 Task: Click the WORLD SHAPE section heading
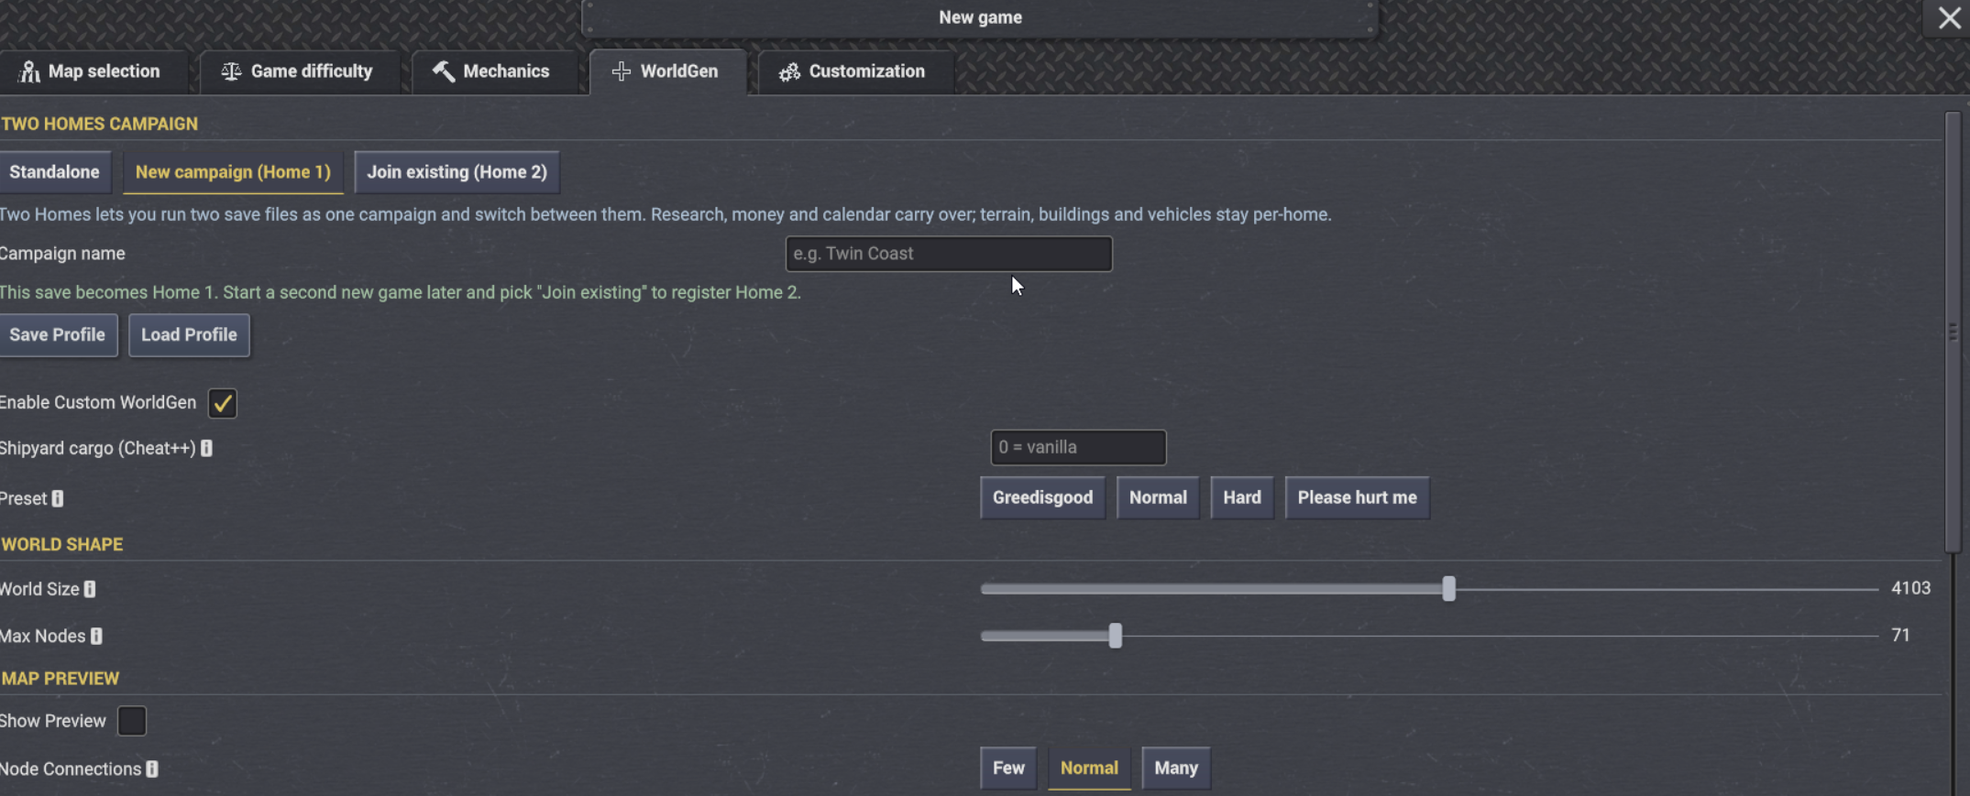tap(61, 544)
